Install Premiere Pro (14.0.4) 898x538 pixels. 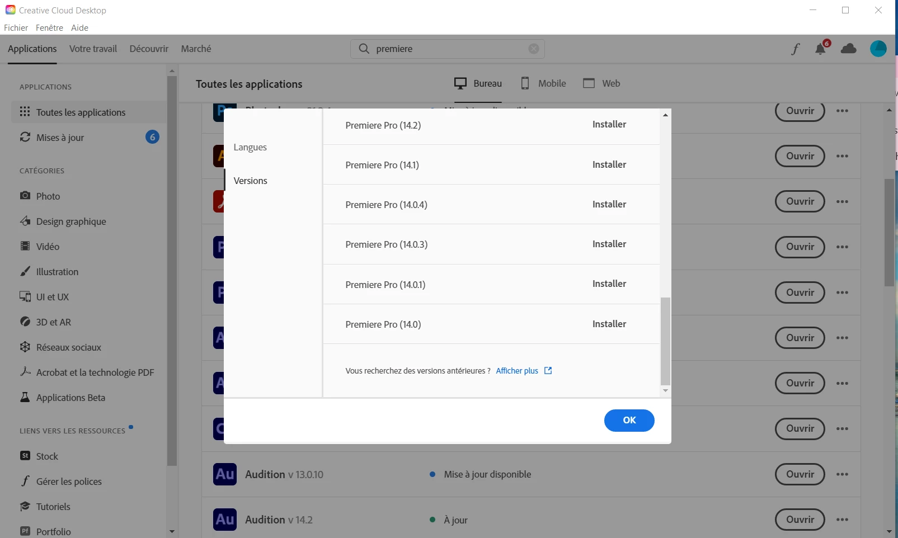click(609, 204)
